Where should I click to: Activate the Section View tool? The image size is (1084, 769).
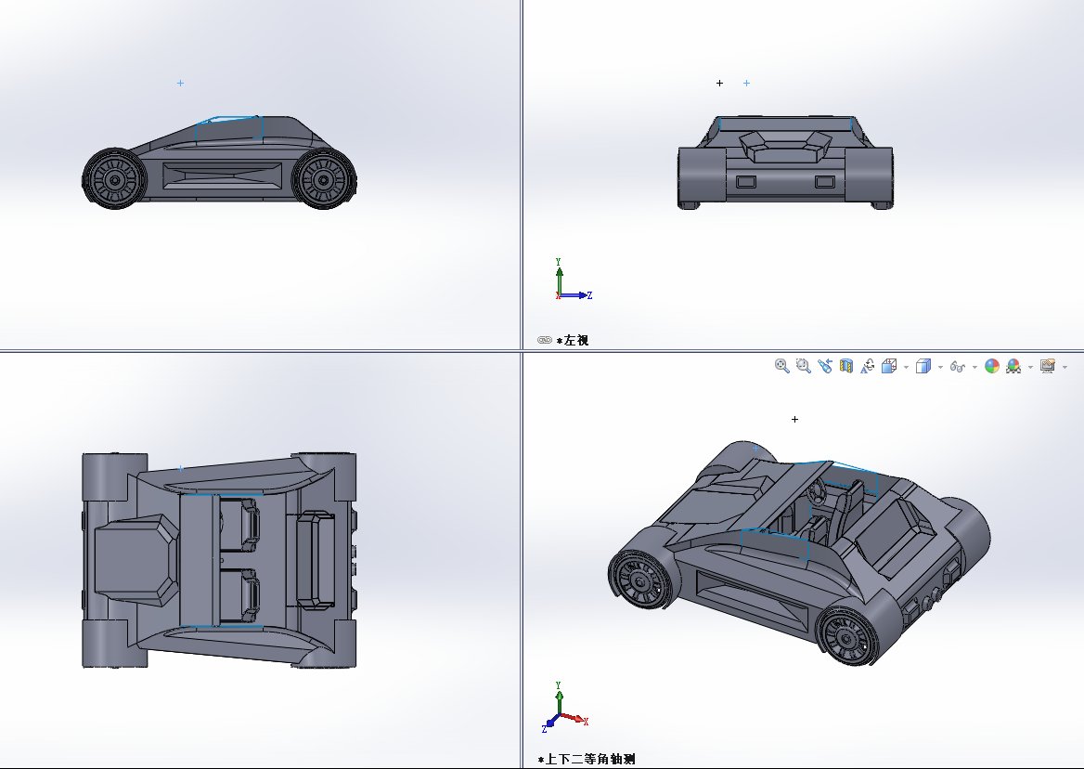(x=846, y=367)
